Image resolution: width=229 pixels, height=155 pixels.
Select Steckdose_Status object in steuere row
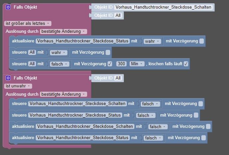point(75,115)
